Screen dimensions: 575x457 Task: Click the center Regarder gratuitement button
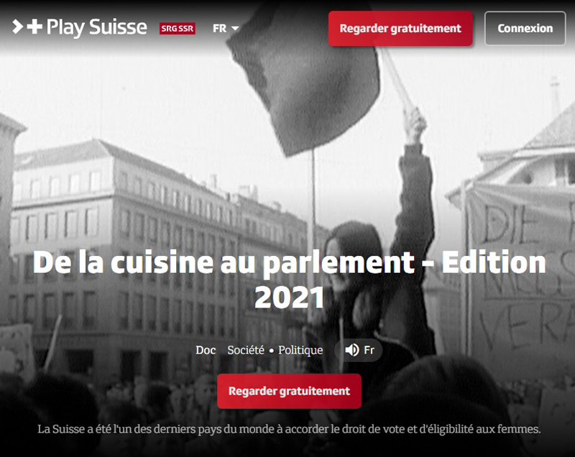(289, 391)
